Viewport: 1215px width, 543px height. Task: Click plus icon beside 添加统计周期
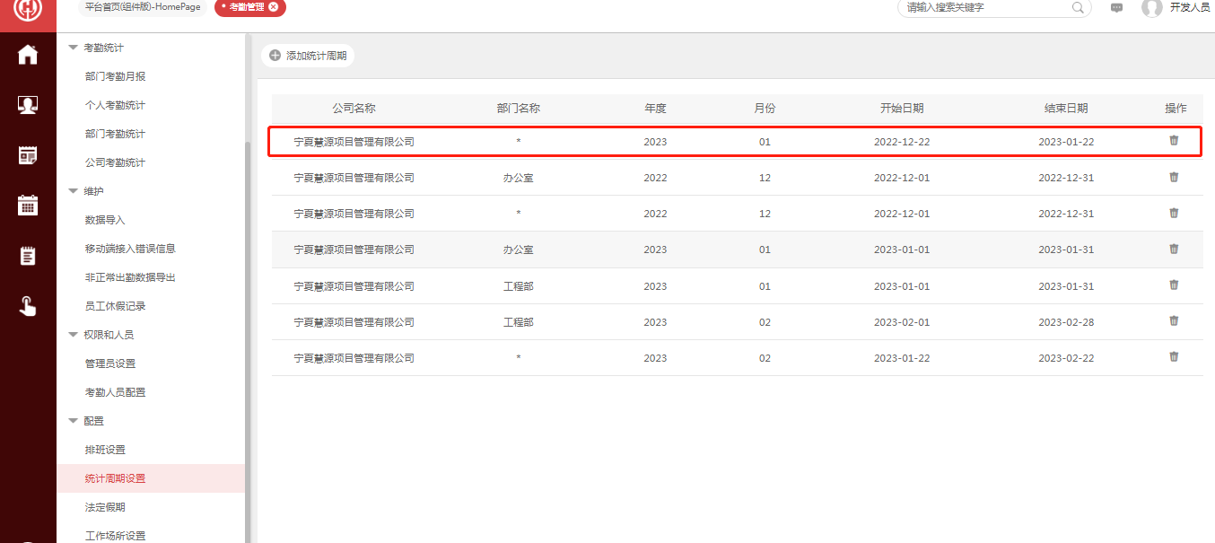point(275,56)
